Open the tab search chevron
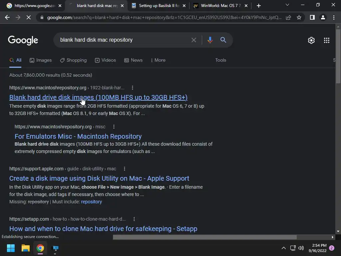 [287, 5]
